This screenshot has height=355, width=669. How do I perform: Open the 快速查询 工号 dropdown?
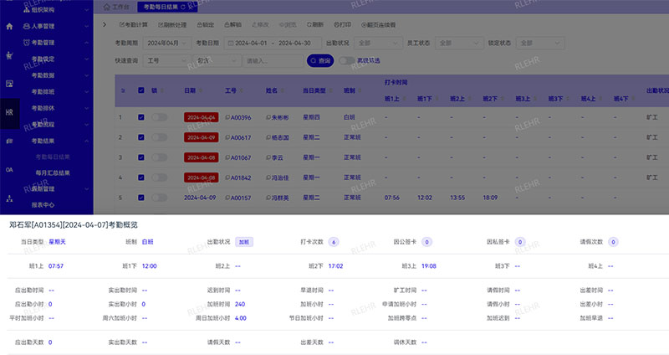point(166,60)
